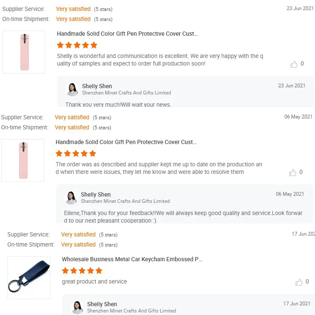
Task: Click the name 'Shelly Shen' in the 06 May reply
Action: (x=96, y=194)
